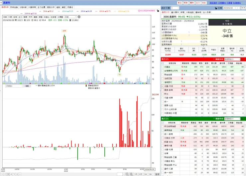Viewport: 246px width, 176px height.
Task: Click the 到價通知 link at top right
Action: coord(237,3)
